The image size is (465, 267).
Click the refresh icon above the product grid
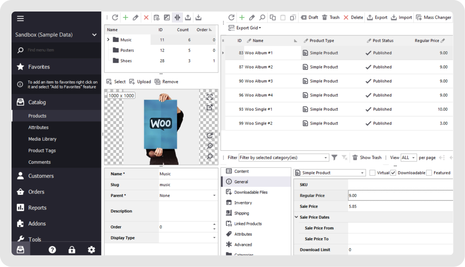pyautogui.click(x=231, y=17)
